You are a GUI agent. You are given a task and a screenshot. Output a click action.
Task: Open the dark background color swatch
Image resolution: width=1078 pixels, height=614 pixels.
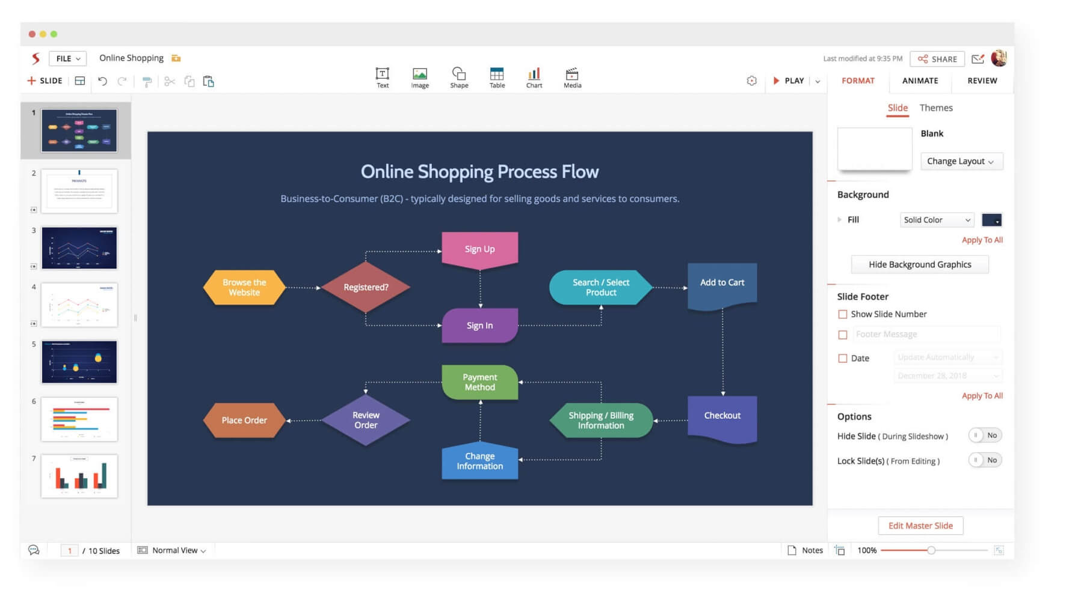point(991,220)
